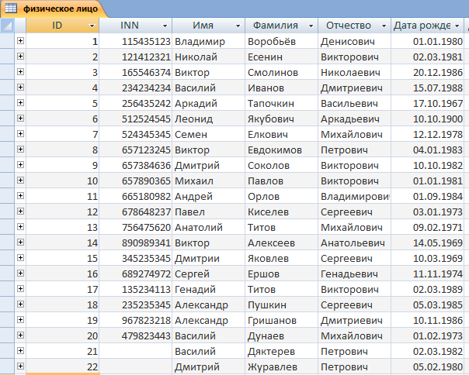Screen dimensions: 469x375
Task: Click the name cell Павел
Action: coord(208,212)
